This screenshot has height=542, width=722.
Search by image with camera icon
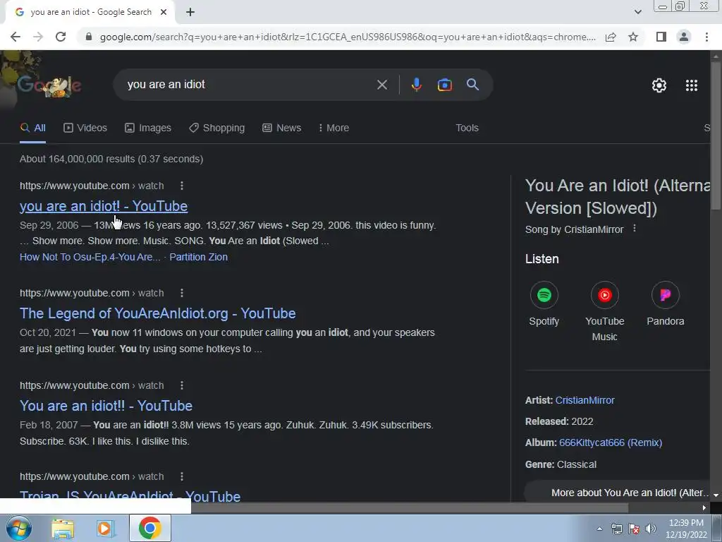tap(444, 85)
